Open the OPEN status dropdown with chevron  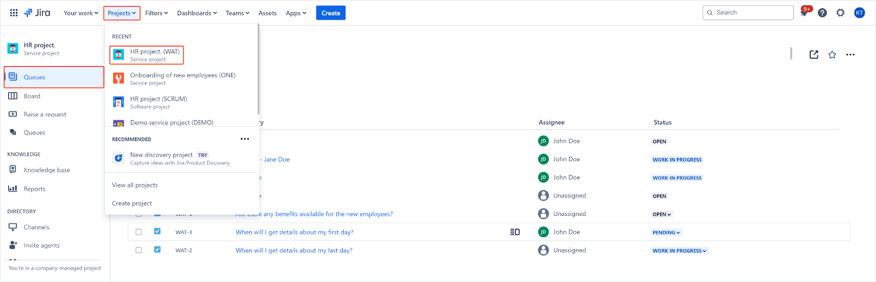[x=661, y=214]
